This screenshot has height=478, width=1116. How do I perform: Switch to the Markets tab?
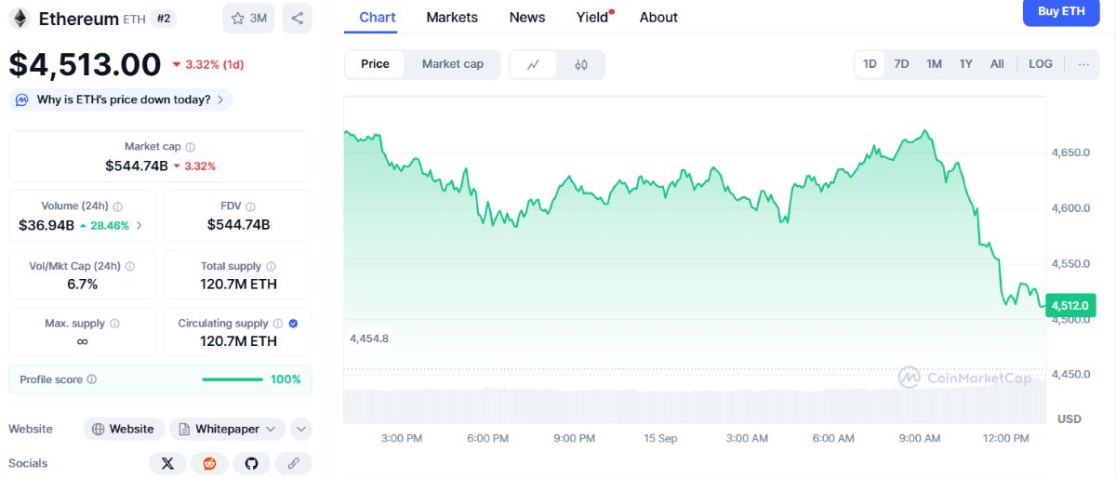(x=452, y=17)
